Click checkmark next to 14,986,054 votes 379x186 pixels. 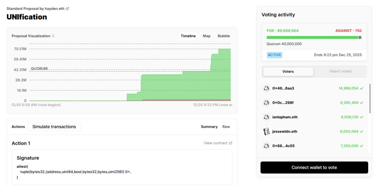click(x=362, y=88)
